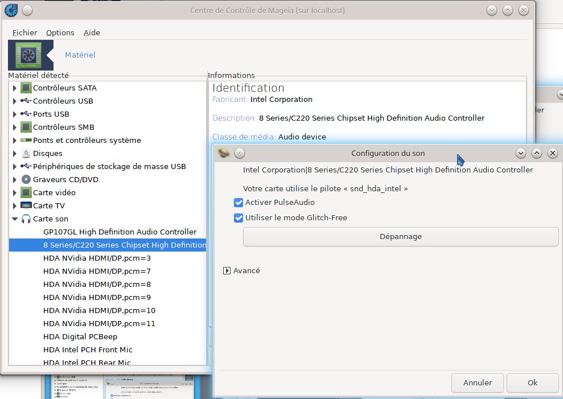Expand the Contrôleurs SATA tree node

[14, 88]
